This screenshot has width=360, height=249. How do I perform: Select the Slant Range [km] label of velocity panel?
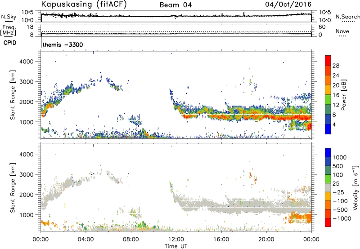click(13, 187)
